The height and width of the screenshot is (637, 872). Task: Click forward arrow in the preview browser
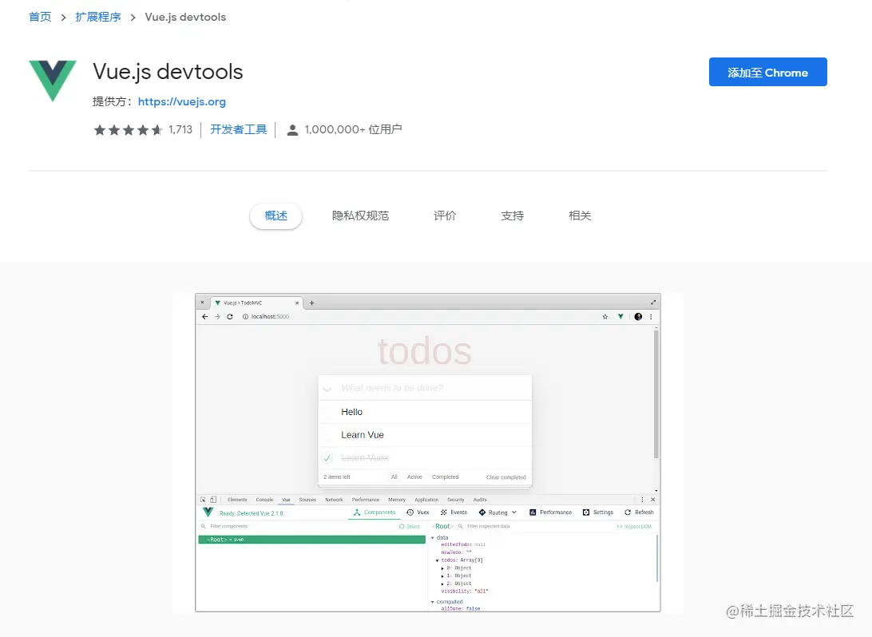(217, 317)
